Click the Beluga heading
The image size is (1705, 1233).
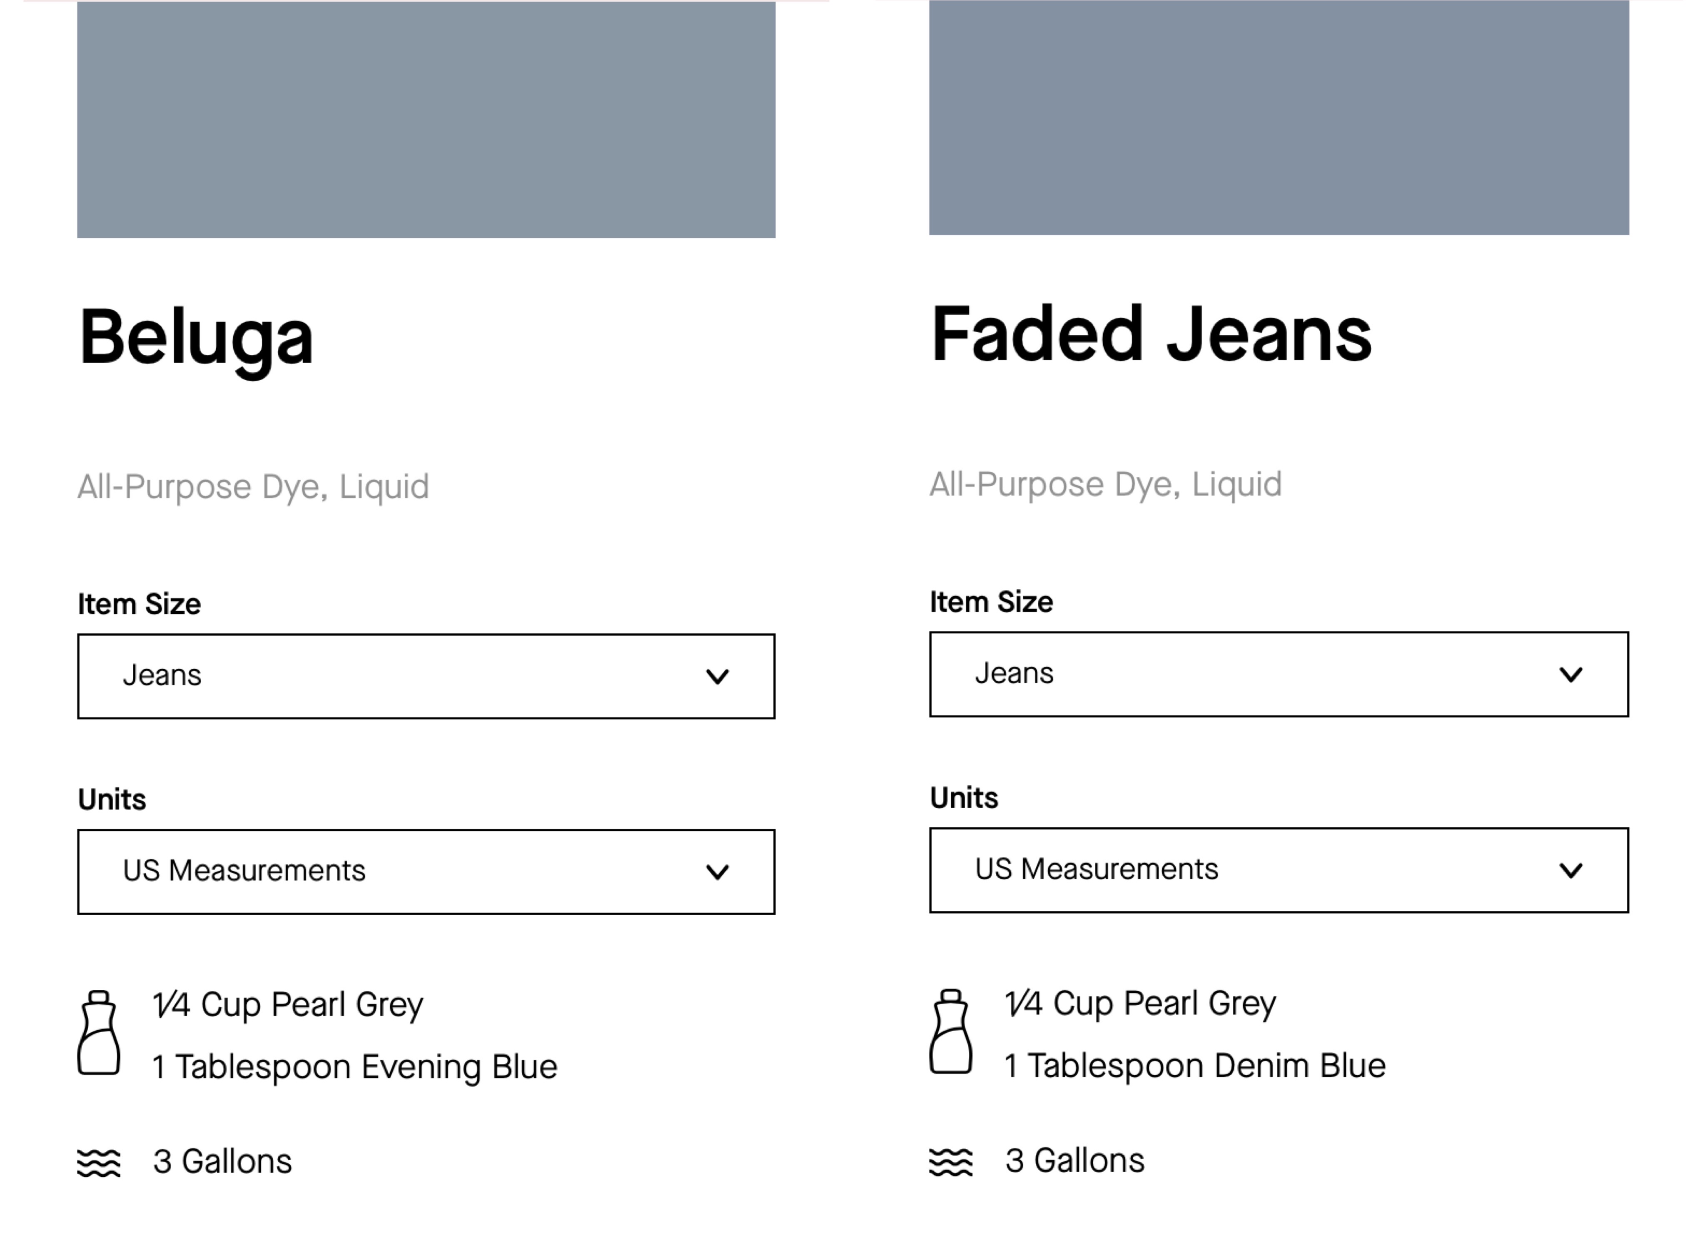pos(196,341)
